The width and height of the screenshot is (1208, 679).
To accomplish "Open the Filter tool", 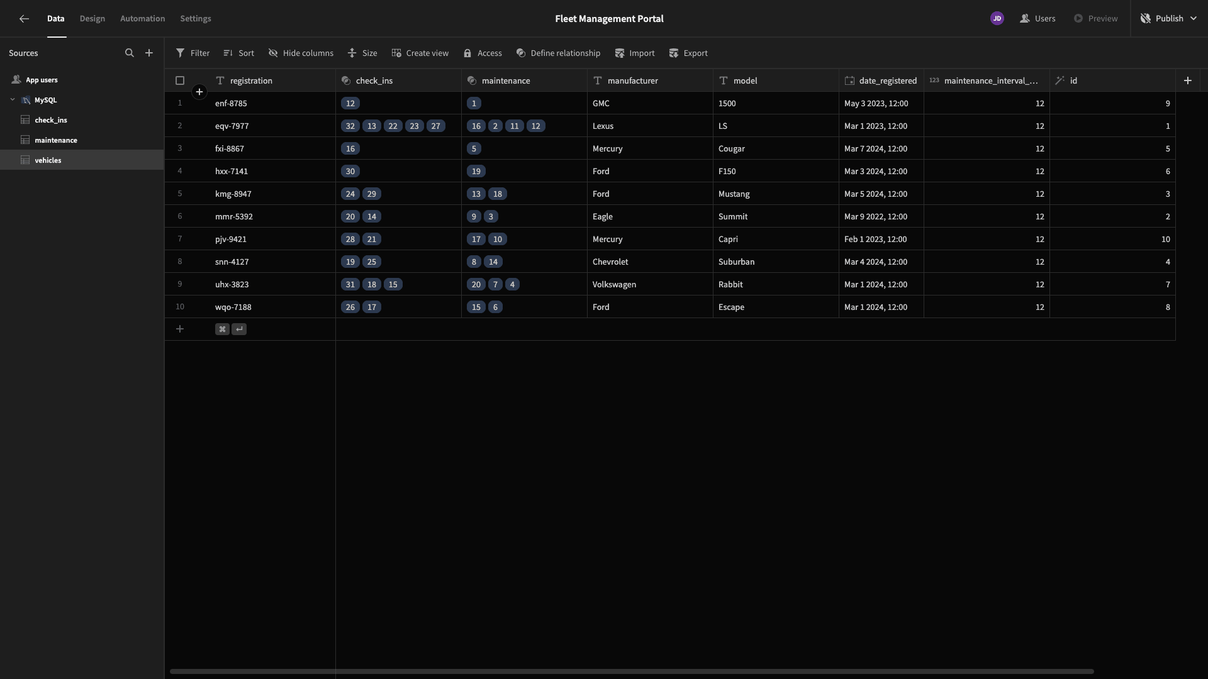I will (x=193, y=53).
